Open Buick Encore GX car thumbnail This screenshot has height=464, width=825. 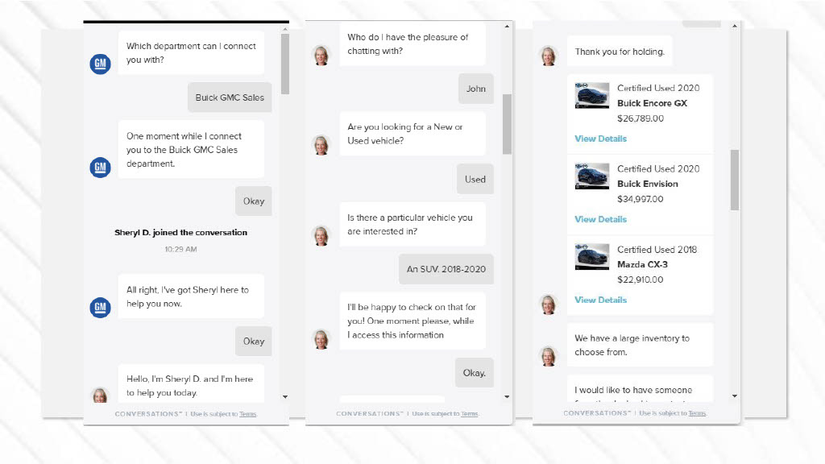592,95
